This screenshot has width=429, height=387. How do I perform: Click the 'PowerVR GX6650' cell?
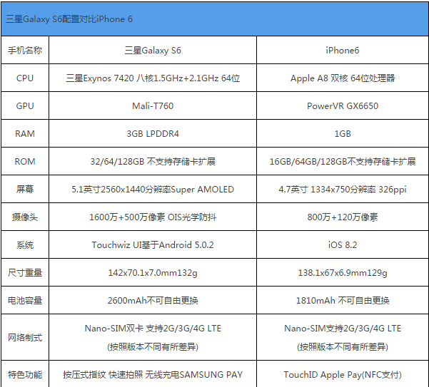[343, 106]
